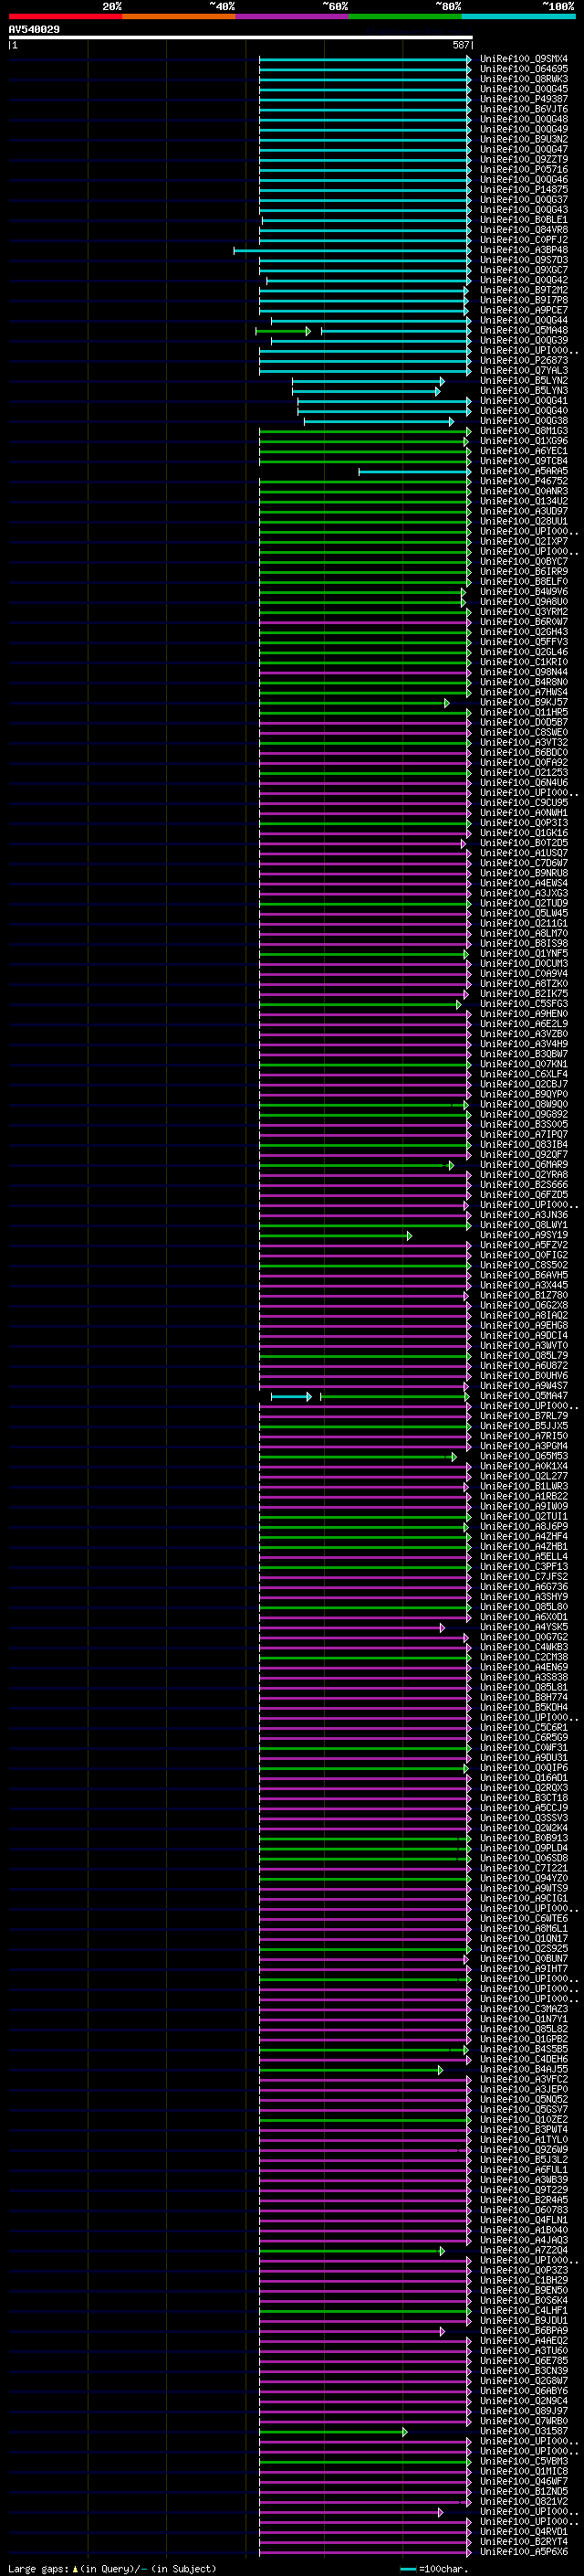This screenshot has width=584, height=2576.
Task: Select UniRef100_Q5FFV3 label
Action: [x=524, y=642]
